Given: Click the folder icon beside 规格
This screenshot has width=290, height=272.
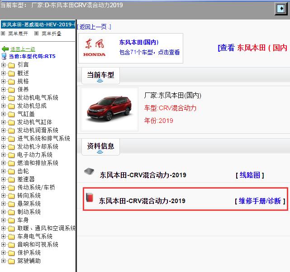Looking at the screenshot, I should click(x=11, y=82).
